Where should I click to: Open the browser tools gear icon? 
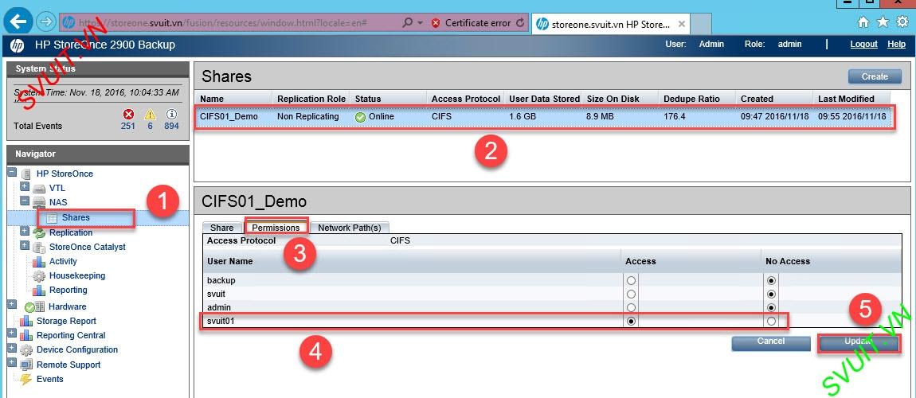click(x=902, y=22)
